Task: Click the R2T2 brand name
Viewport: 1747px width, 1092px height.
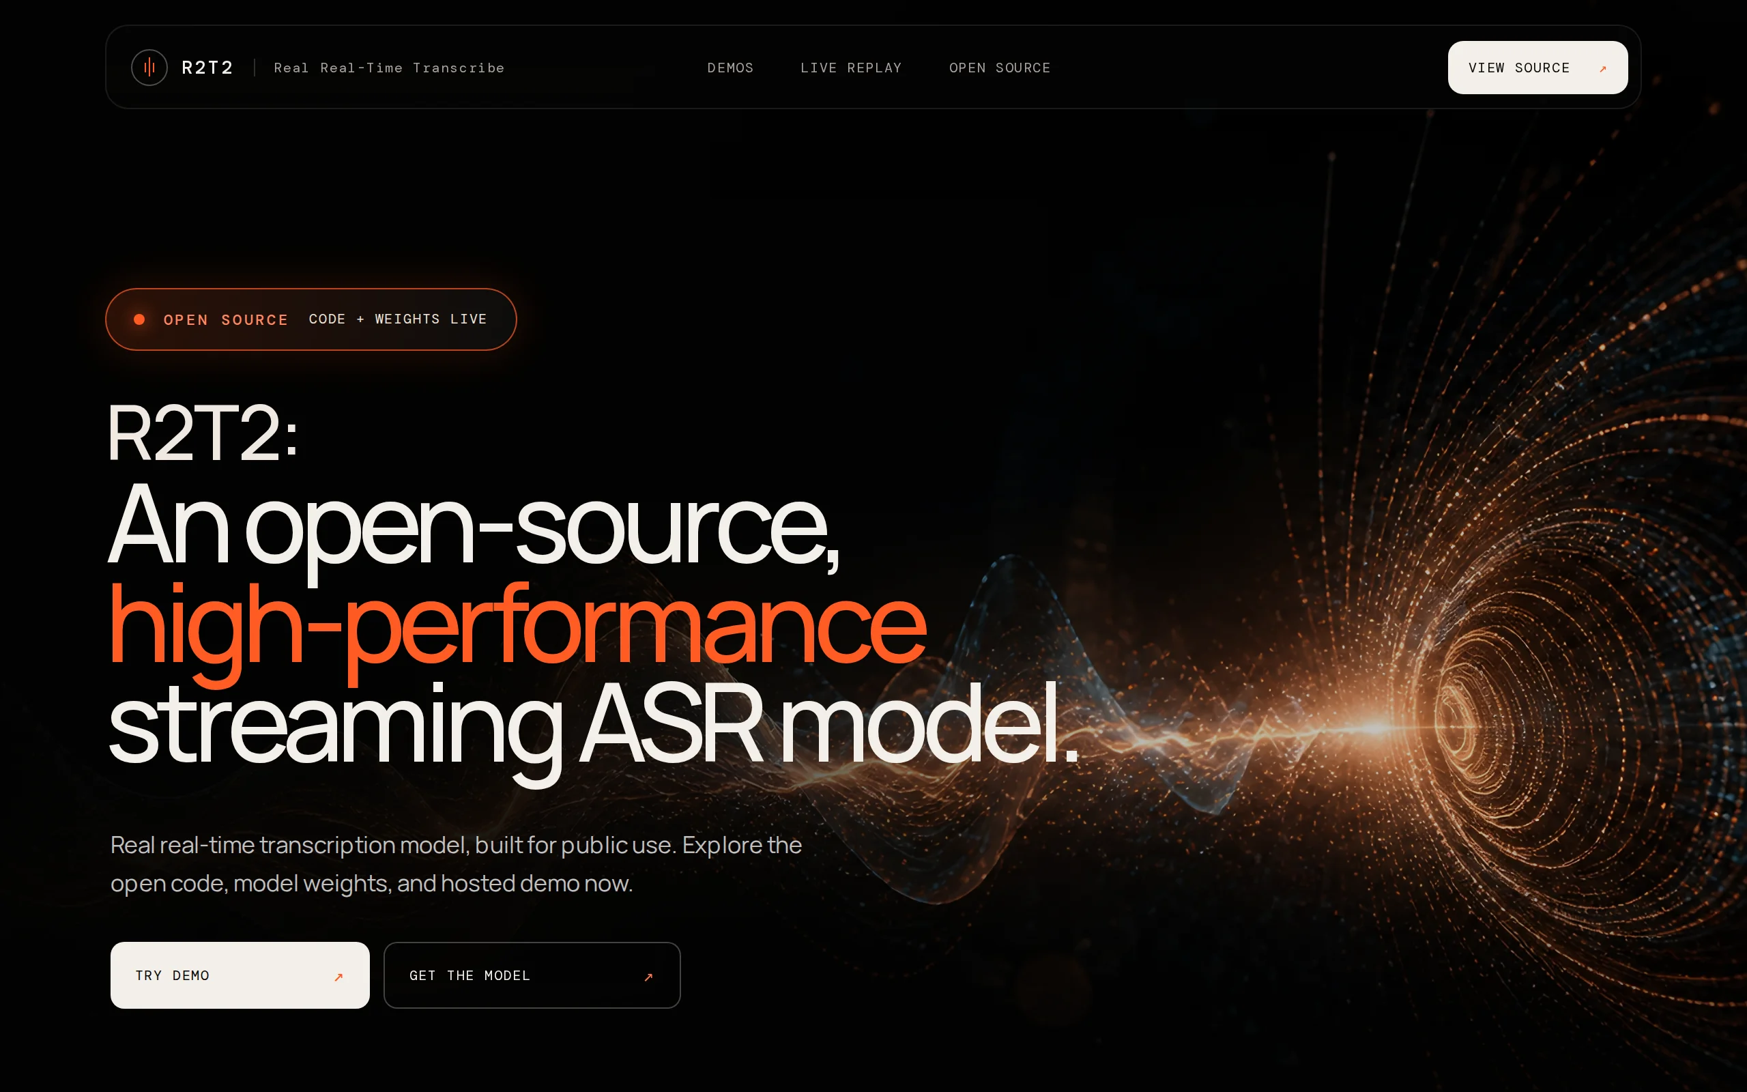Action: tap(207, 68)
